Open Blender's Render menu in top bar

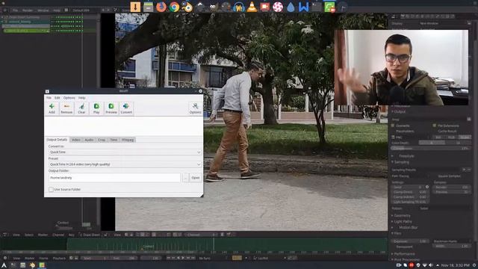[x=28, y=10]
